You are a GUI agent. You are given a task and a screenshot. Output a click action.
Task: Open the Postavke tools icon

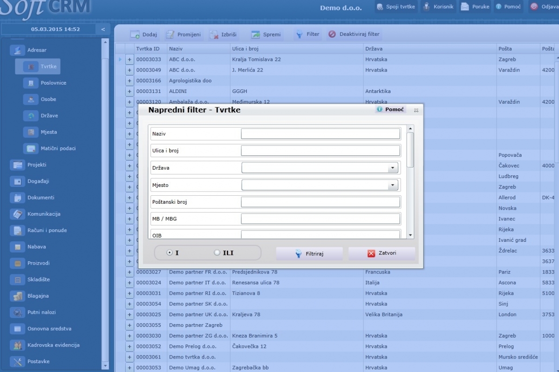18,362
